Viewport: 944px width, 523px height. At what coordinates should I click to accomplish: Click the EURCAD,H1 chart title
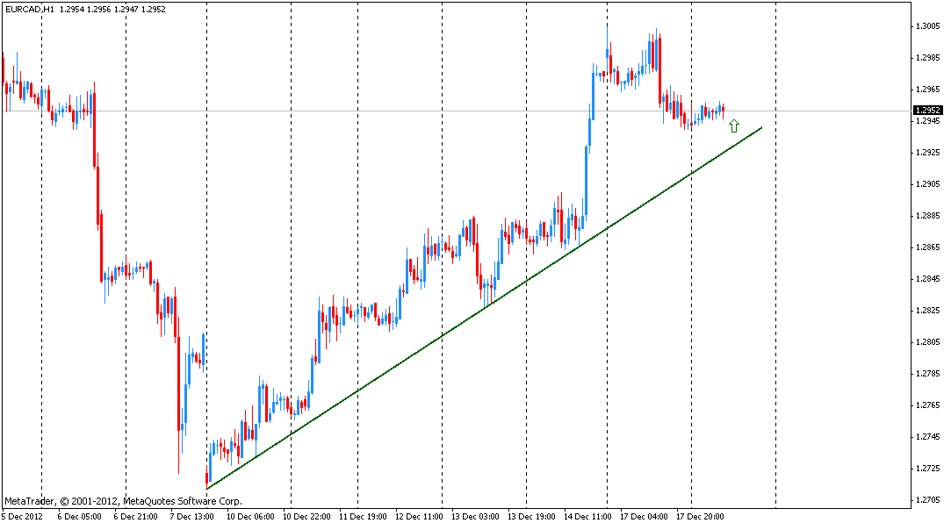(x=30, y=9)
